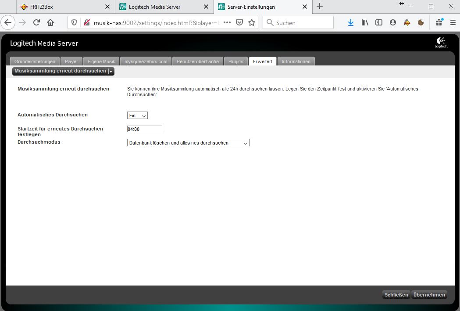Image resolution: width=460 pixels, height=311 pixels.
Task: Click the Suchen search box
Action: click(x=298, y=23)
